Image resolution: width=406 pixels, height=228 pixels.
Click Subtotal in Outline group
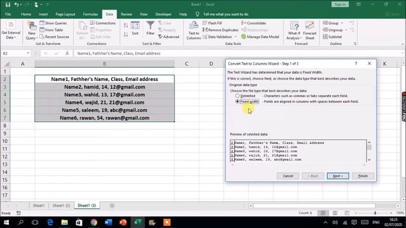[x=332, y=37]
